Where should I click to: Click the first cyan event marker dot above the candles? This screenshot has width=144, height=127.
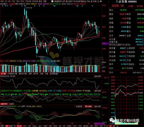tap(3, 6)
